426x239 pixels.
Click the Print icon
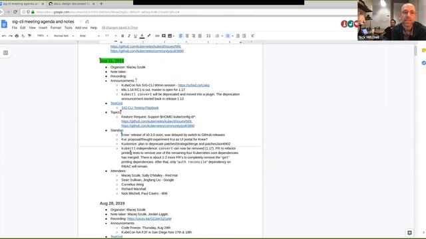click(17, 36)
